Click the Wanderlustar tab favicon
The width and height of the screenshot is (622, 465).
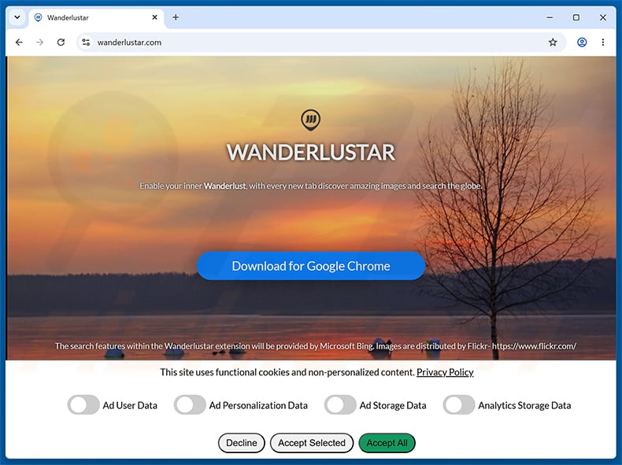pyautogui.click(x=38, y=17)
